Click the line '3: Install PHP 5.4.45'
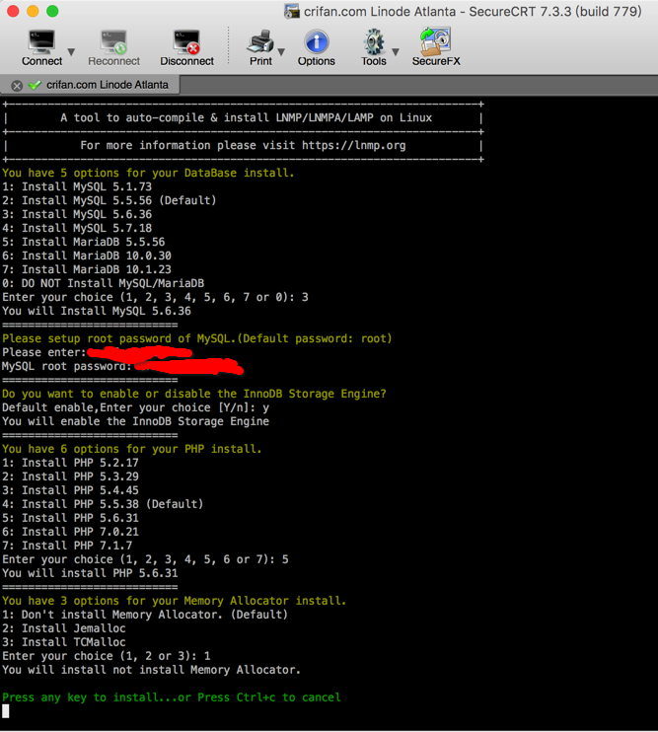Image resolution: width=658 pixels, height=732 pixels. (x=70, y=490)
